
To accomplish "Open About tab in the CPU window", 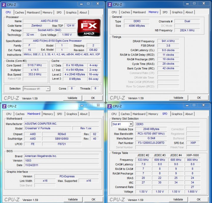I will click(83, 12).
